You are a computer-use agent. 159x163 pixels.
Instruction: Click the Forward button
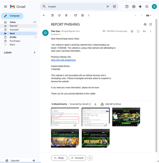(x=77, y=158)
